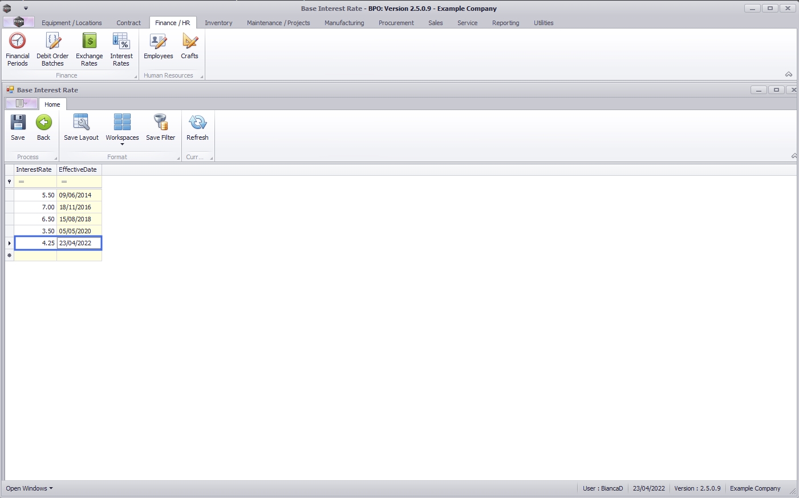Open Debit Order Batches
Screen dimensions: 799x498
(x=52, y=50)
